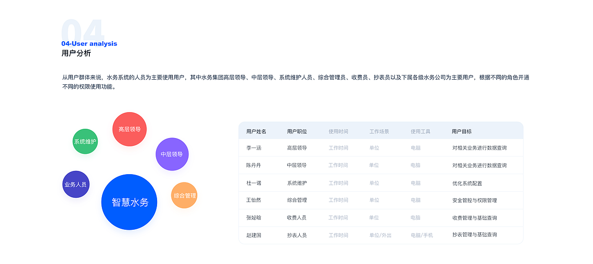Click 电脑 in the 李一涵 row
Screen dimensions: 593x264
point(416,148)
